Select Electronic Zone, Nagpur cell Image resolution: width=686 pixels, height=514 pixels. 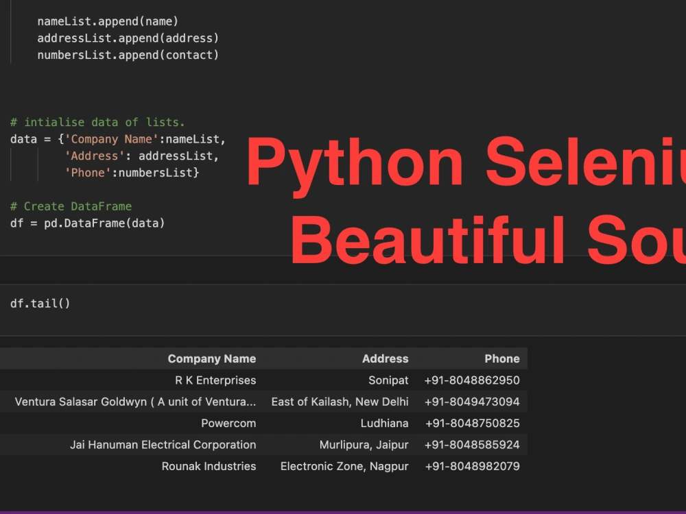click(344, 466)
